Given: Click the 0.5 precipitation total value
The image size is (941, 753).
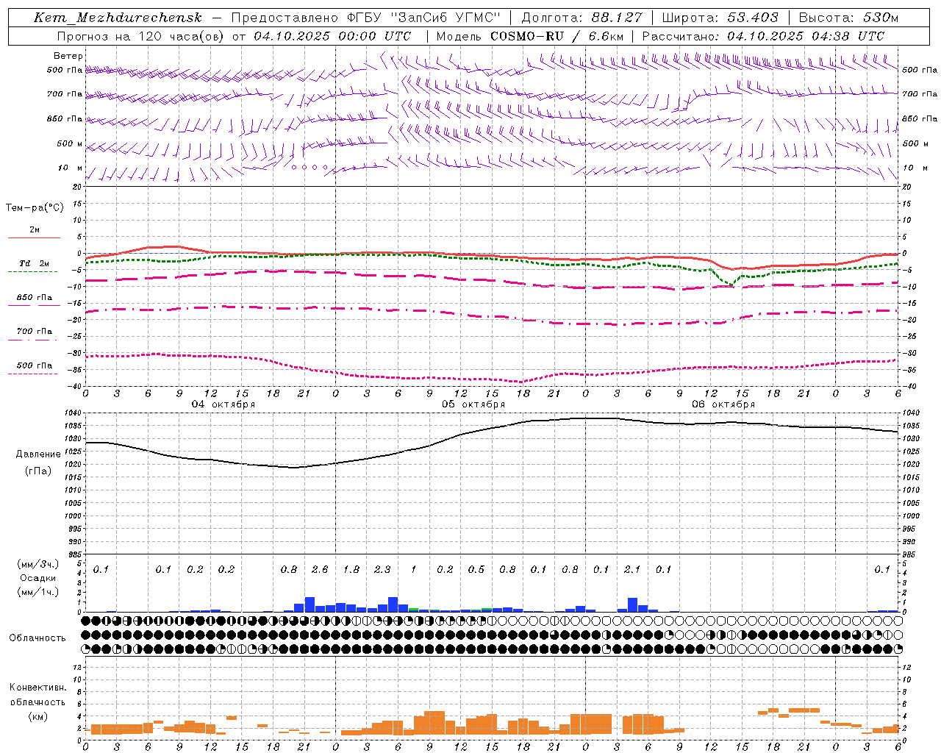Looking at the screenshot, I should click(x=476, y=570).
